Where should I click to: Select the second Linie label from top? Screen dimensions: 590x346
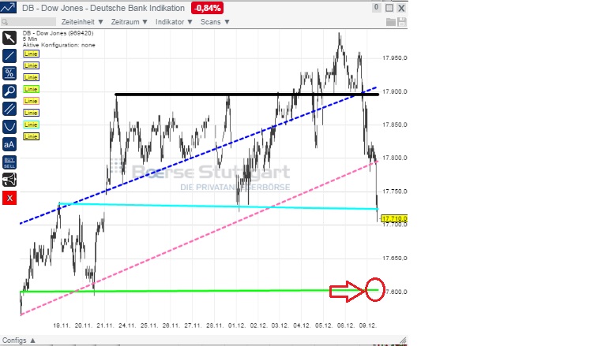[x=31, y=65]
